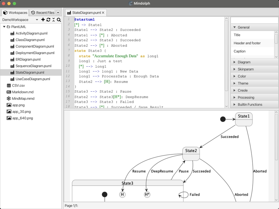This screenshot has height=209, width=279.
Task: Click the State2 node in the diagram
Action: point(191,154)
